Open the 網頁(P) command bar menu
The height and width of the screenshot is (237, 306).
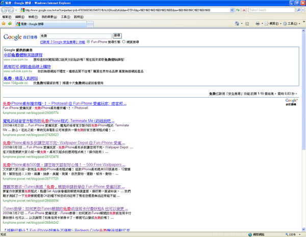[273, 23]
